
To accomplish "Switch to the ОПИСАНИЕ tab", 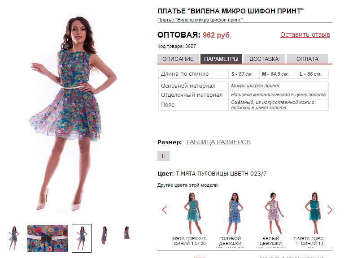I will point(178,59).
